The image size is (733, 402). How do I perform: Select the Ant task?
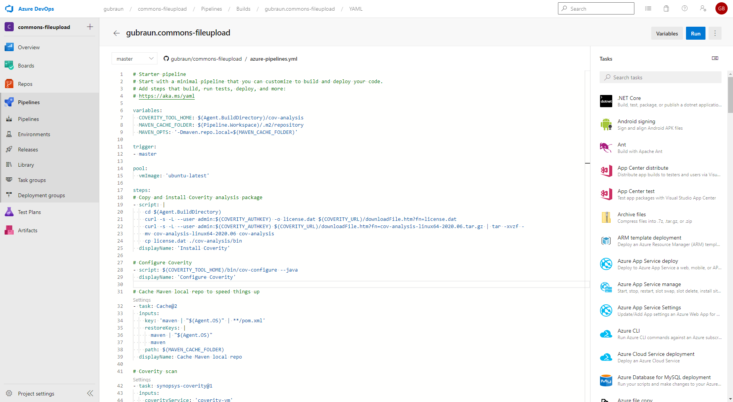[x=660, y=148]
